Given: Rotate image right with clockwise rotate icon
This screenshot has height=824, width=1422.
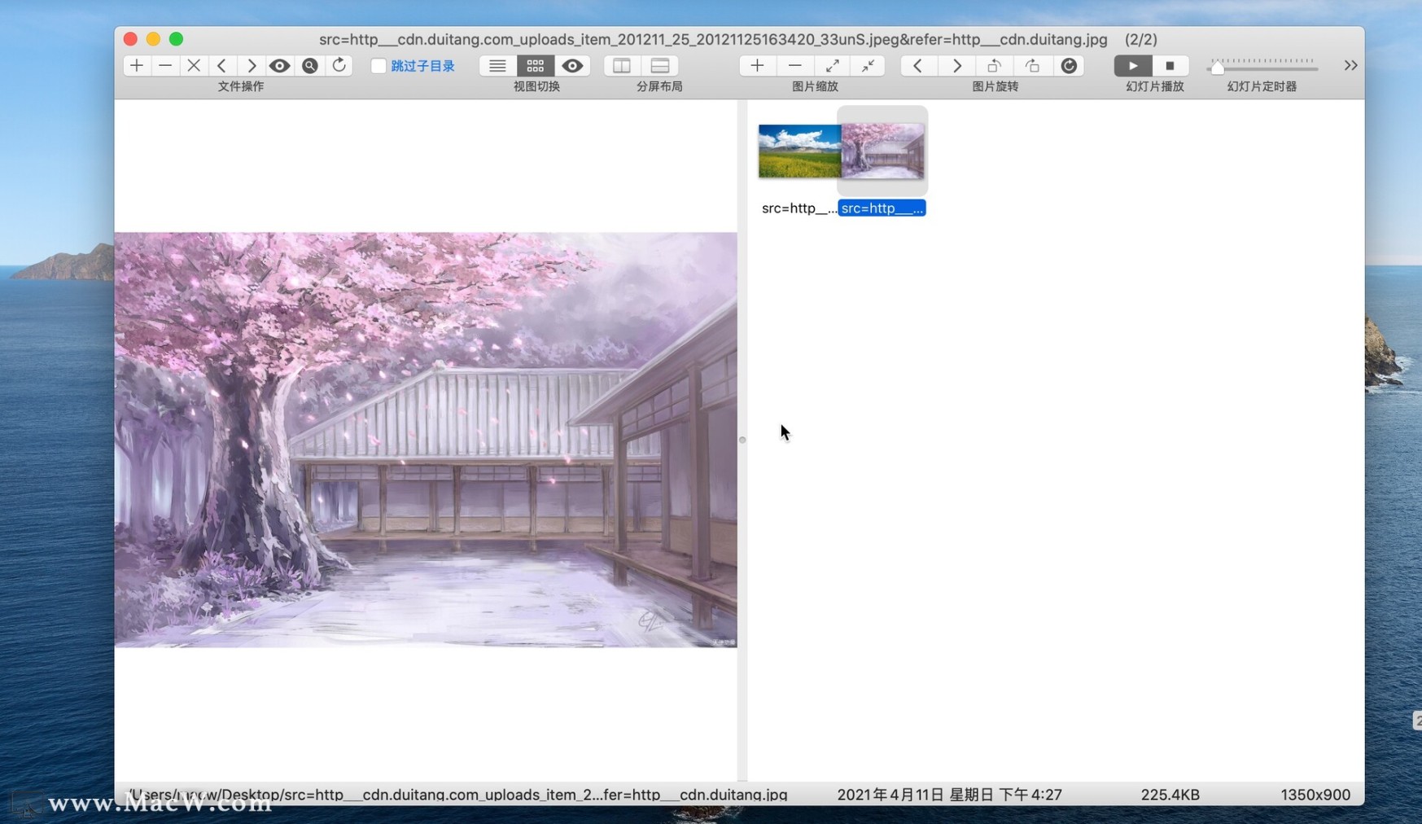Looking at the screenshot, I should click(x=1032, y=66).
